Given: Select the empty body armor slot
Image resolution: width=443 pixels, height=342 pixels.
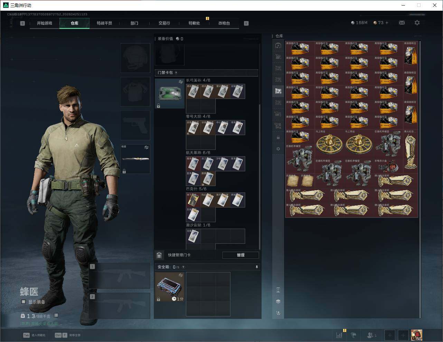Looking at the screenshot, I should click(x=135, y=92).
